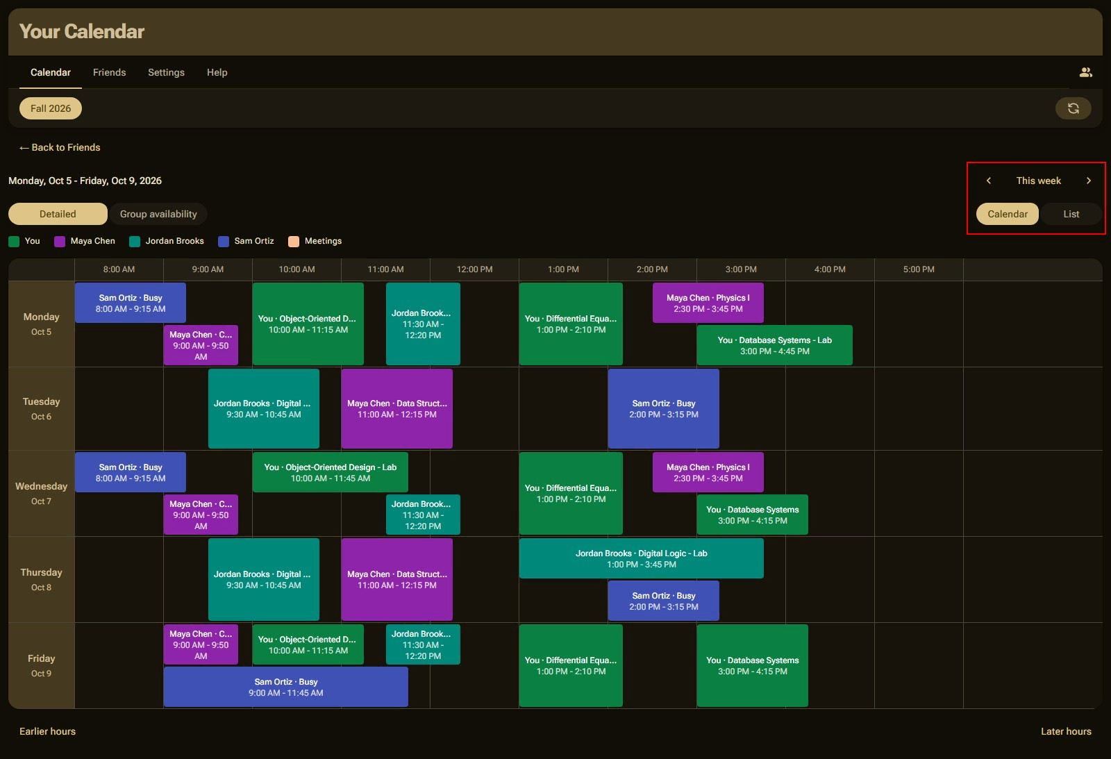Go to previous week with left chevron

(x=989, y=181)
